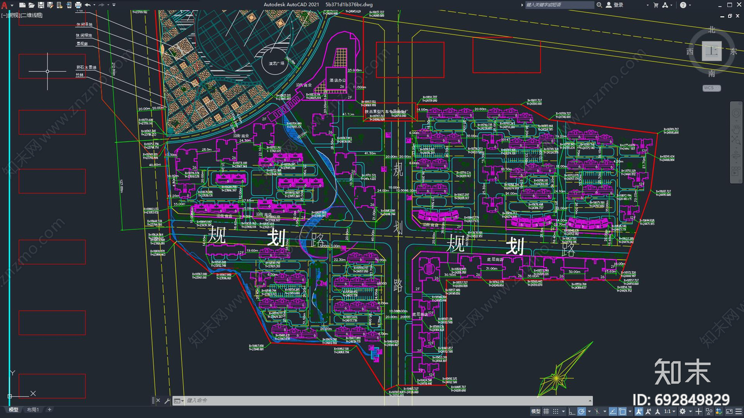744x418 pixels.
Task: Open an existing drawing file
Action: click(x=31, y=5)
